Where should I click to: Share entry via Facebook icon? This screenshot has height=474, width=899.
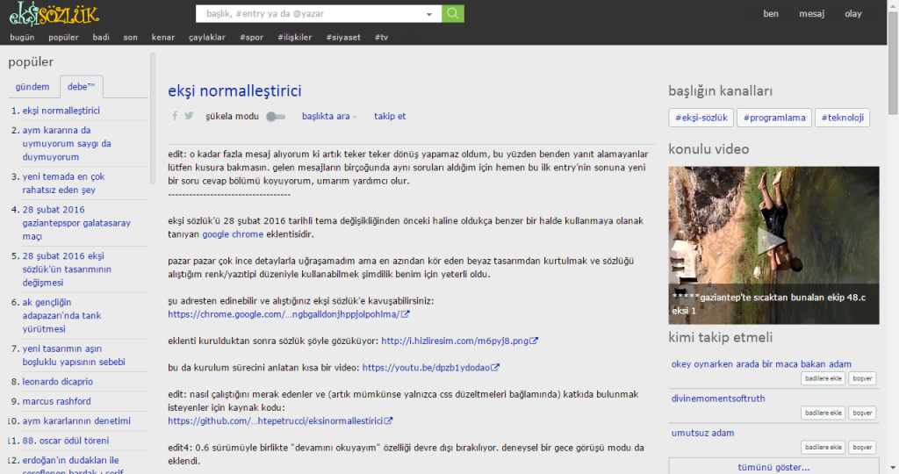coord(175,116)
